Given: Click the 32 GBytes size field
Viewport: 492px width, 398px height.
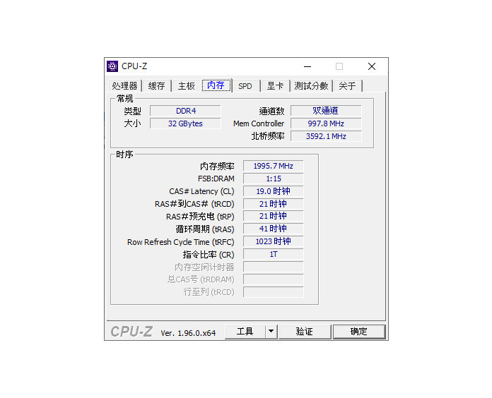Looking at the screenshot, I should pos(185,123).
